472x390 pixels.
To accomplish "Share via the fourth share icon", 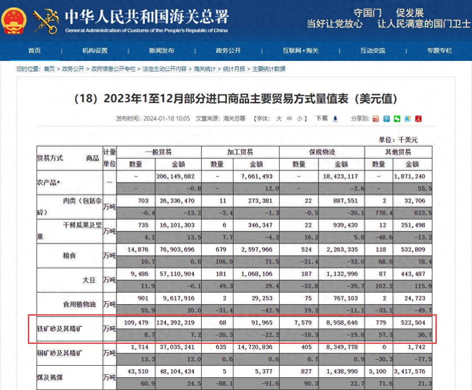I will (408, 119).
